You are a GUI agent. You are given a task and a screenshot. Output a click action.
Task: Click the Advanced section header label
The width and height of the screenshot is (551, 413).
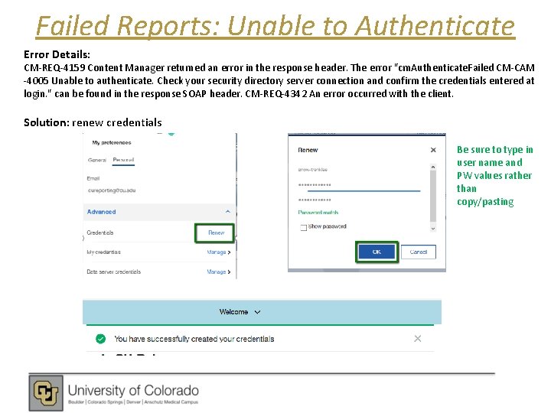pos(101,212)
